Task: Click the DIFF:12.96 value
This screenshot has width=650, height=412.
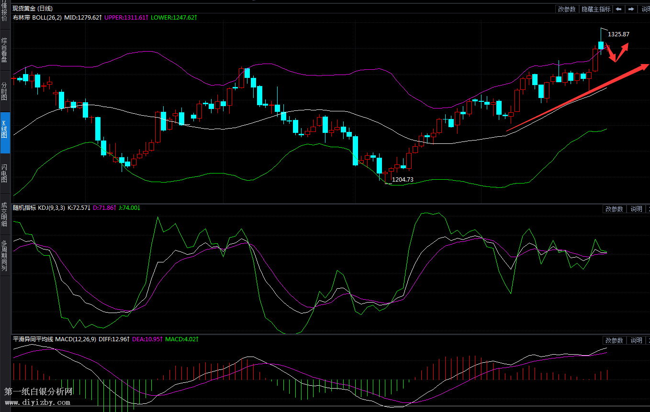Action: coord(114,339)
